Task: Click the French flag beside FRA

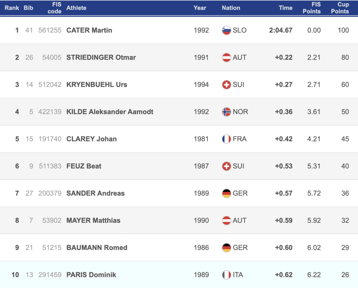Action: [227, 139]
